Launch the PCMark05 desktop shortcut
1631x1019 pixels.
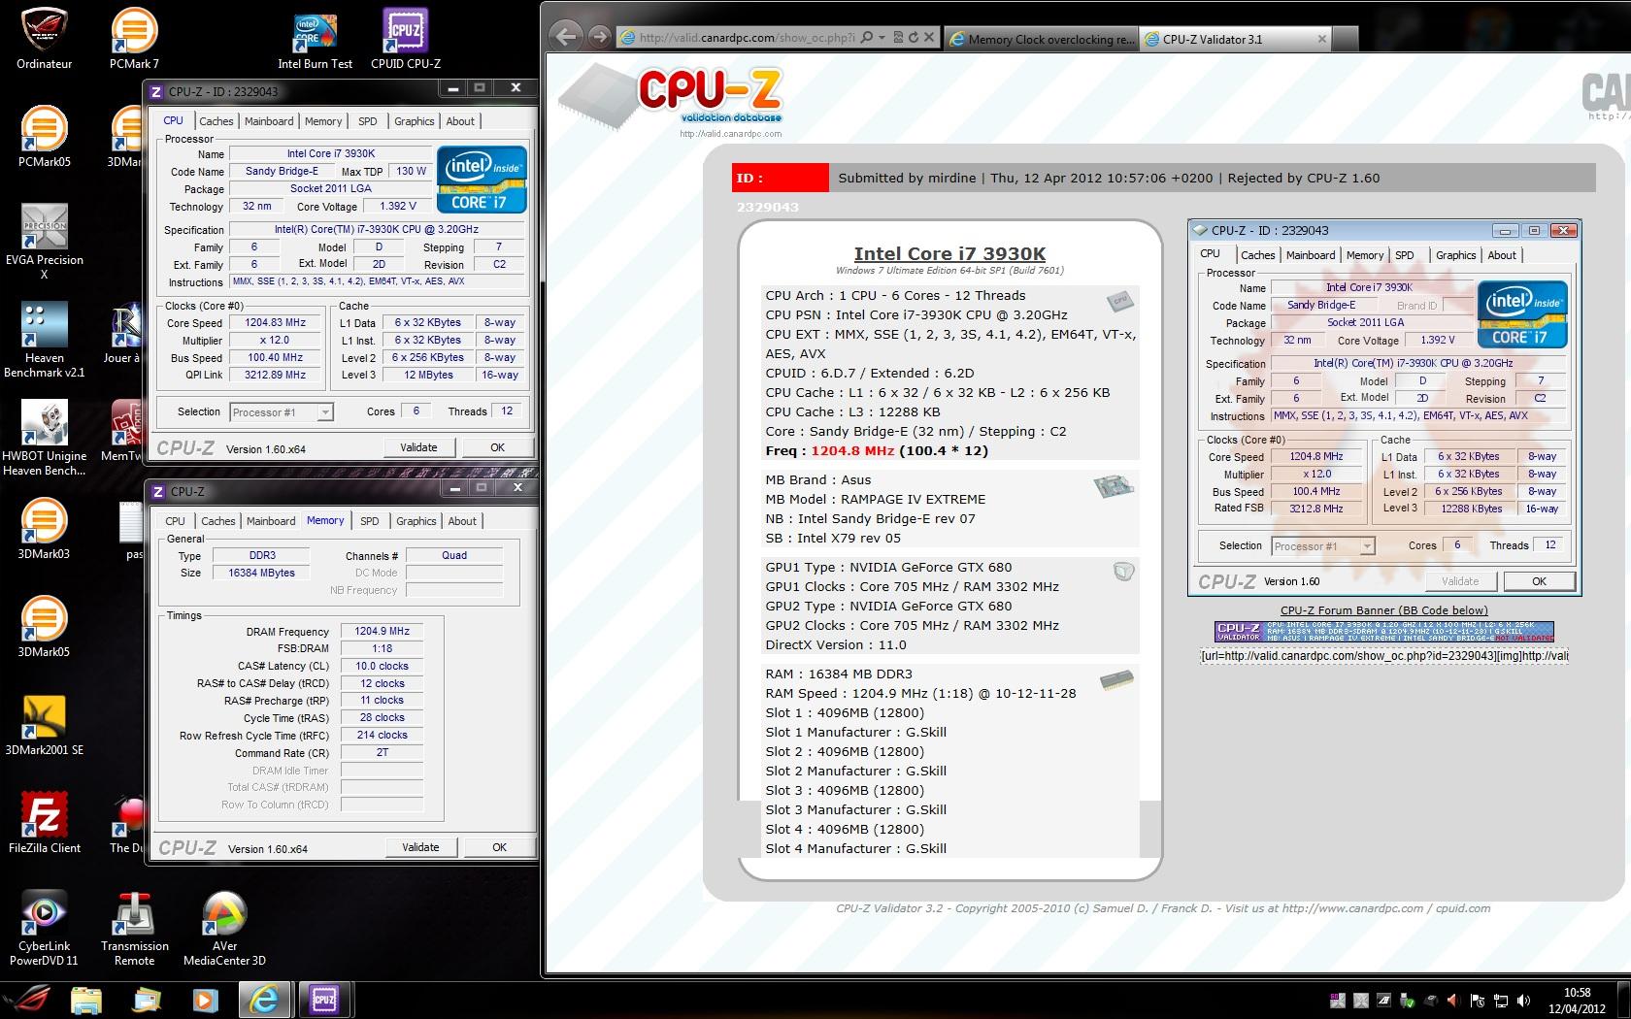coord(44,136)
